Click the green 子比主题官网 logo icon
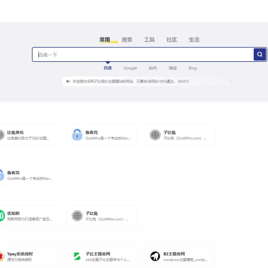Viewport: 268px width, 268px height. pos(77,256)
